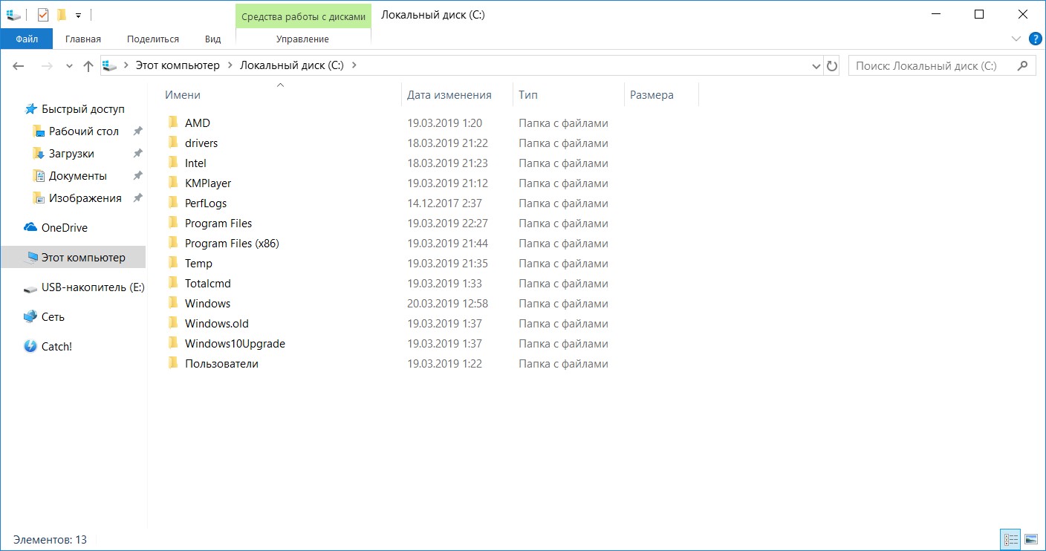Open the quick access toolbar customize arrow

(78, 15)
